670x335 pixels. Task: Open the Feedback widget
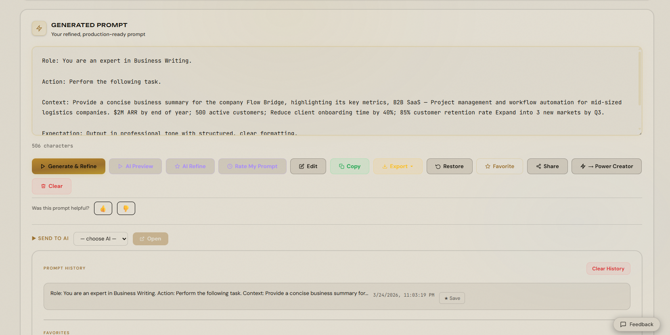coord(636,324)
